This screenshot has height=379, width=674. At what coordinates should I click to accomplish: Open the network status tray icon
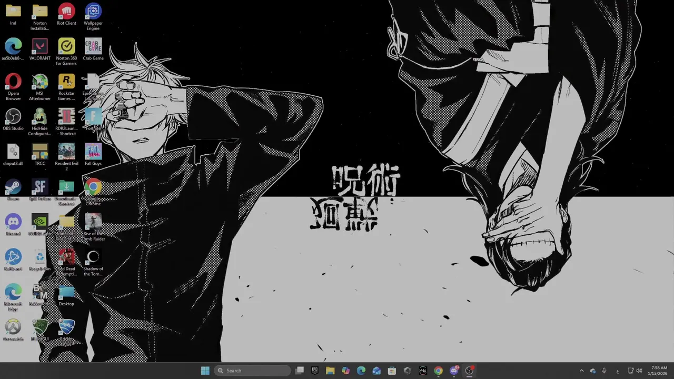click(x=631, y=371)
